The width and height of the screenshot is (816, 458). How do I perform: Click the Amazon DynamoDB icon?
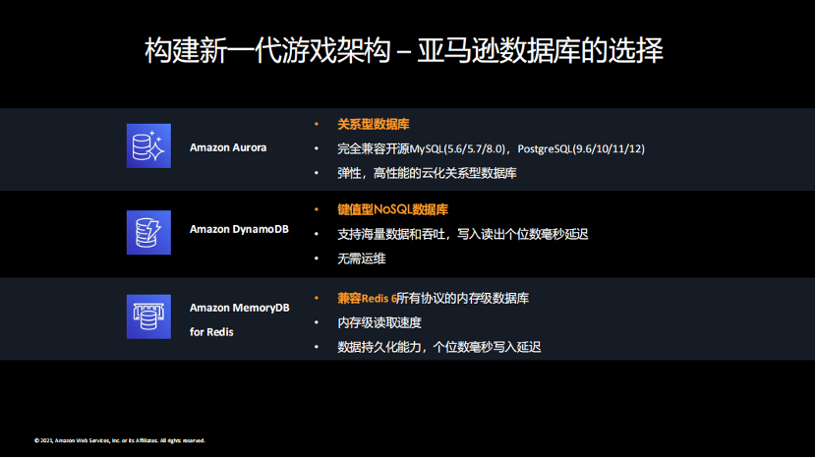(x=148, y=232)
